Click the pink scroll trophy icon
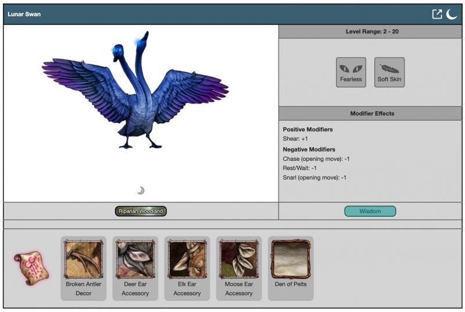The width and height of the screenshot is (465, 312). point(31,267)
